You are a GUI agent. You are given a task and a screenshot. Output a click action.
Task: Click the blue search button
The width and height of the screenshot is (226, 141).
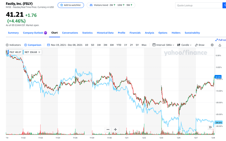pos(224,5)
